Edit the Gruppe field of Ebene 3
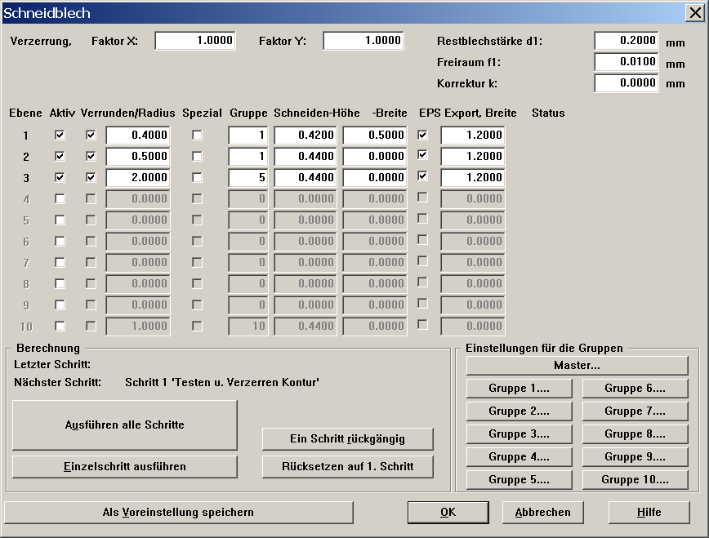Viewport: 709px width, 538px height. coord(248,177)
